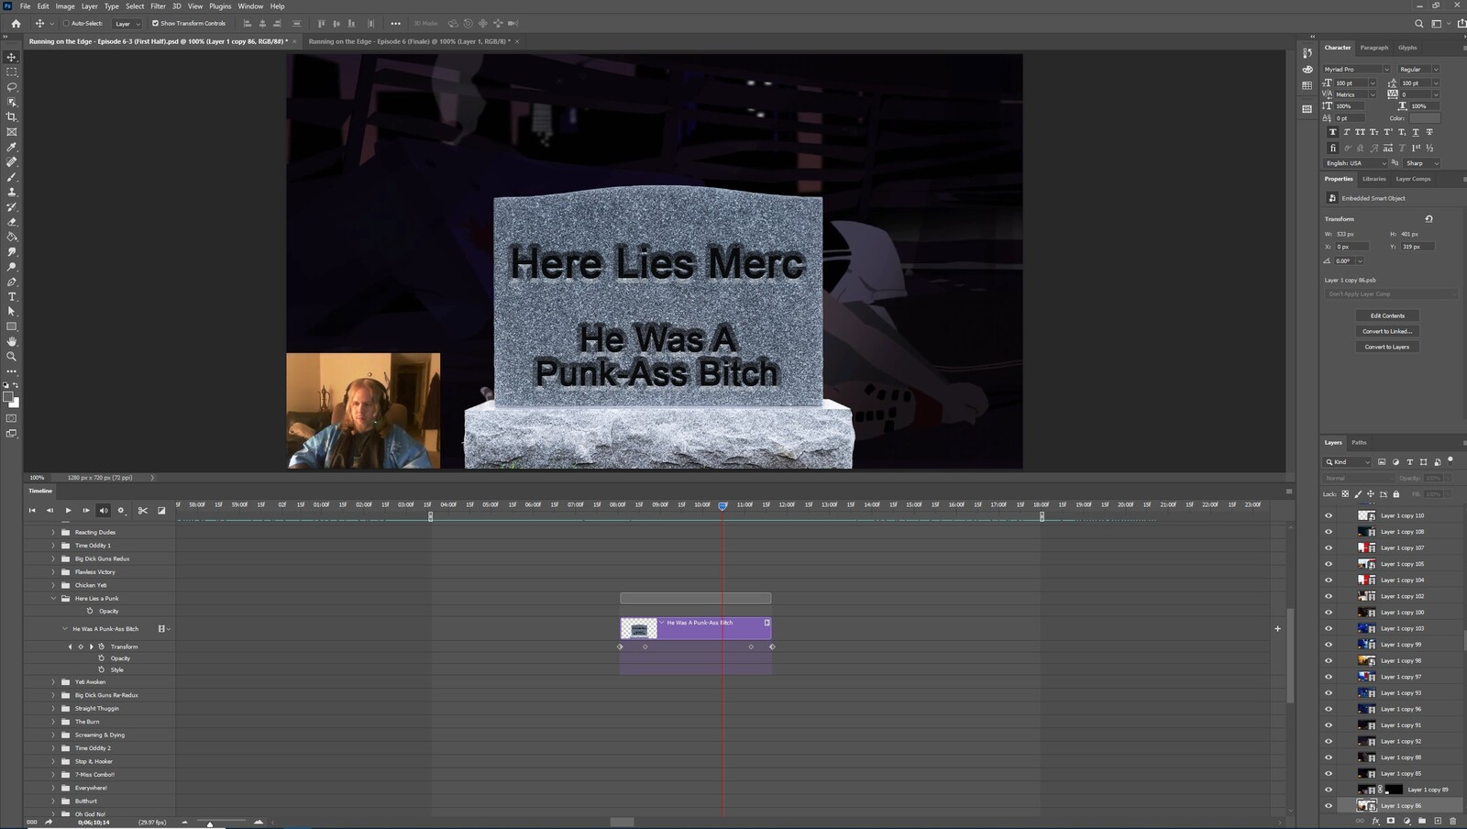
Task: Click Convert to Linked button
Action: [1387, 331]
